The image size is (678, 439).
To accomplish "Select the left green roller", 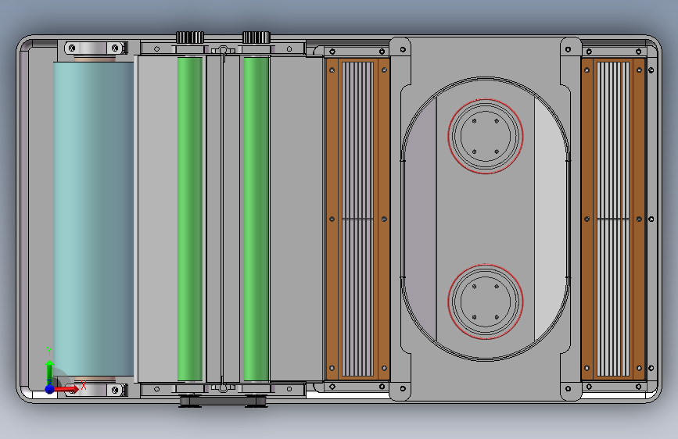I will click(x=190, y=219).
